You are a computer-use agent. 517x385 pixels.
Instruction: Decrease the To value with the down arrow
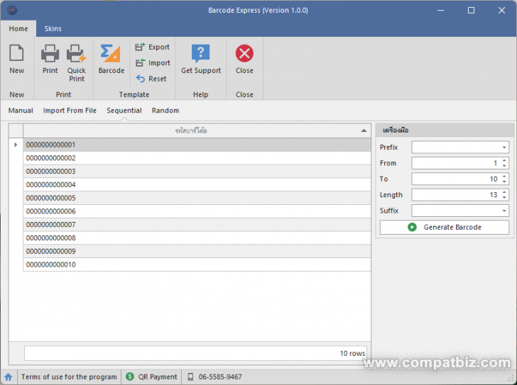coord(504,182)
